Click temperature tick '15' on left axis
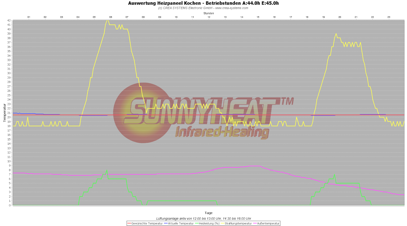This screenshot has width=407, height=226. (9, 139)
